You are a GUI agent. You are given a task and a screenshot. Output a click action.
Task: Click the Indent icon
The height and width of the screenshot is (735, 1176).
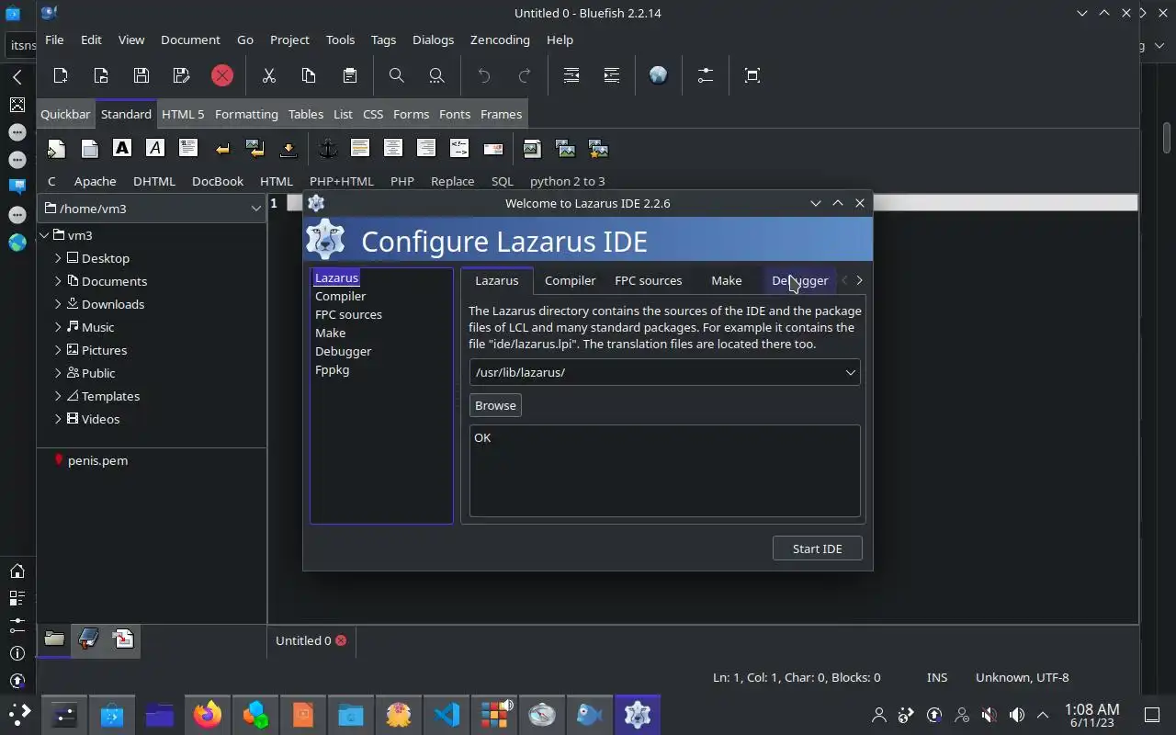click(x=612, y=75)
